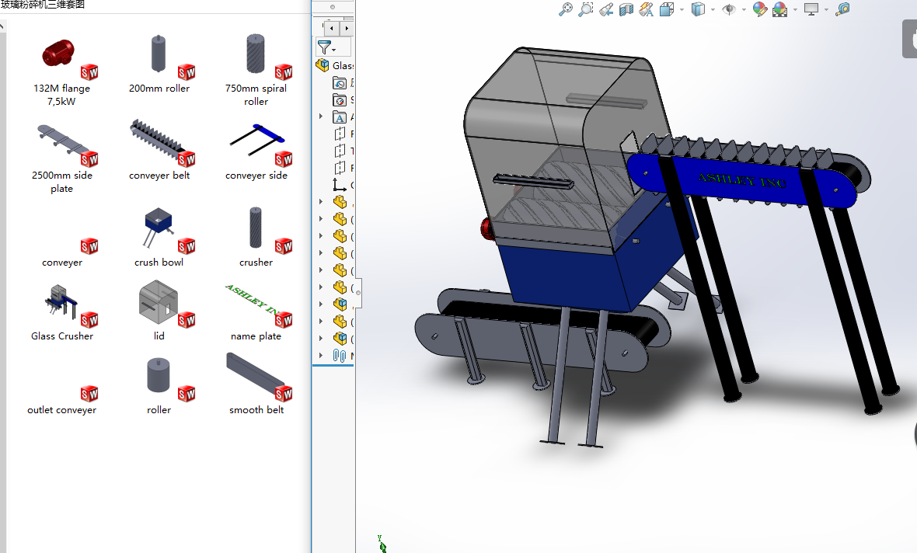
Task: Click the Zoom to Fit icon
Action: pos(566,9)
